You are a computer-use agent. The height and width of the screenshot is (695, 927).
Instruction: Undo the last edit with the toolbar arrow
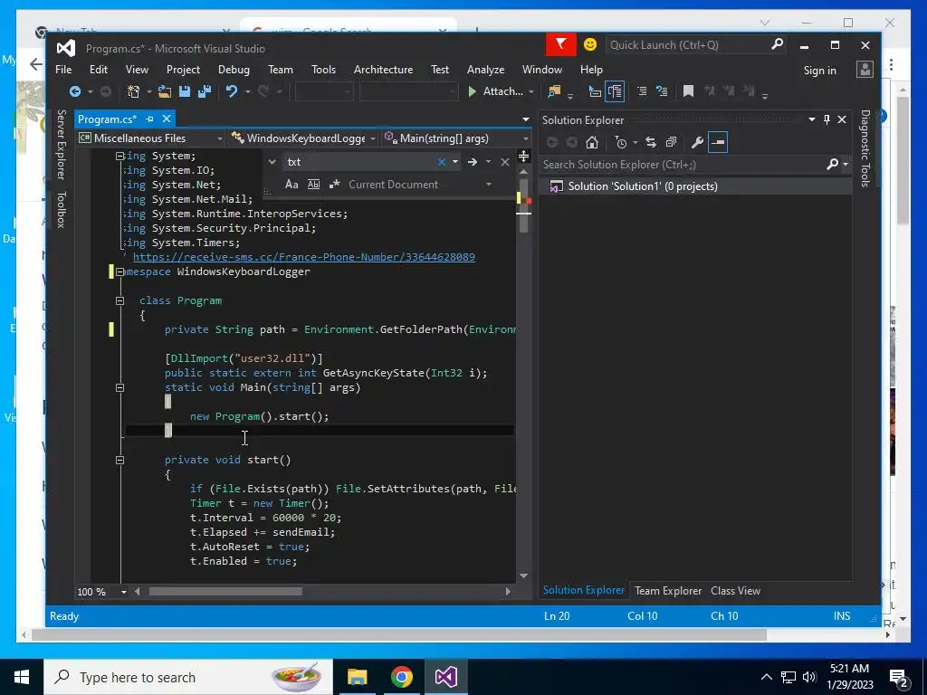tap(232, 91)
